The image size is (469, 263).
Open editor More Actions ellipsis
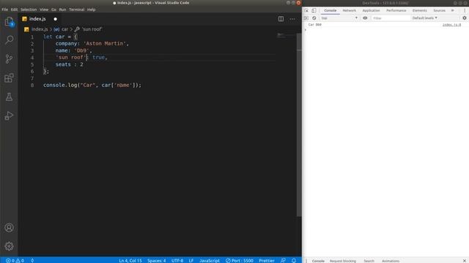coord(292,19)
